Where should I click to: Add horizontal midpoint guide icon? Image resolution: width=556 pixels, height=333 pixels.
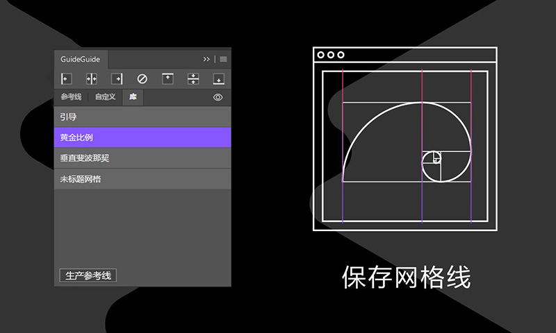click(193, 78)
